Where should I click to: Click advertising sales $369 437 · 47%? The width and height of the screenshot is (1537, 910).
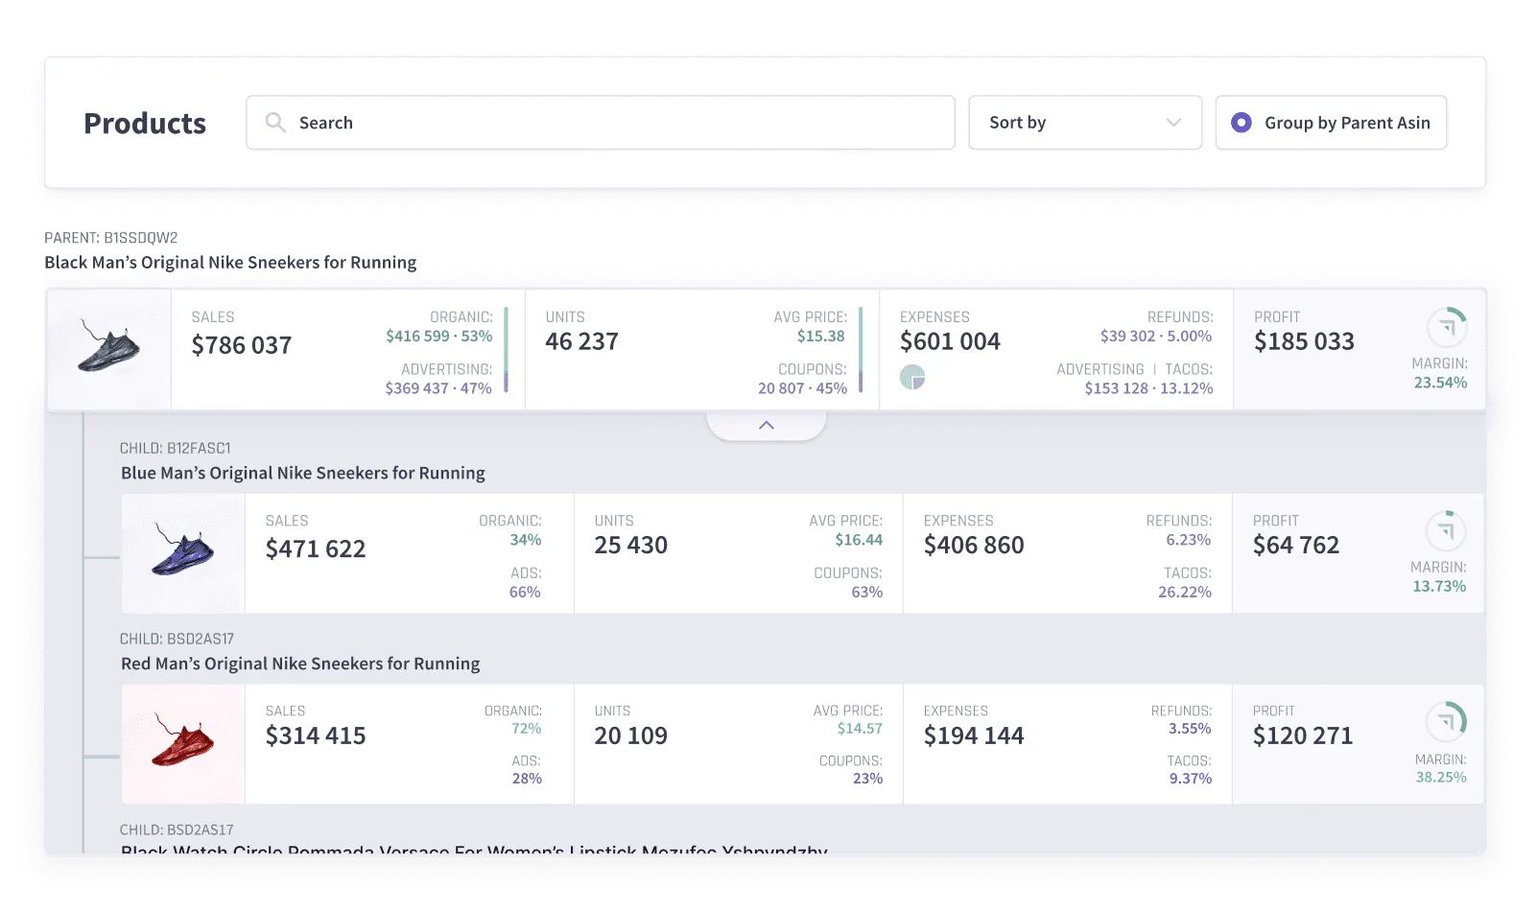(438, 388)
